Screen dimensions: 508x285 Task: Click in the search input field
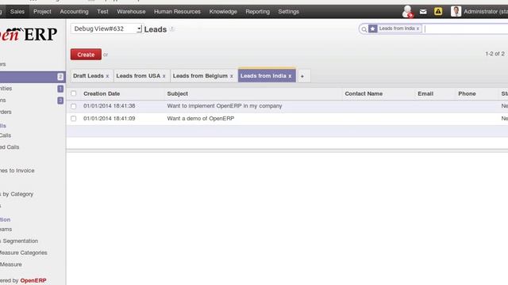click(x=466, y=29)
